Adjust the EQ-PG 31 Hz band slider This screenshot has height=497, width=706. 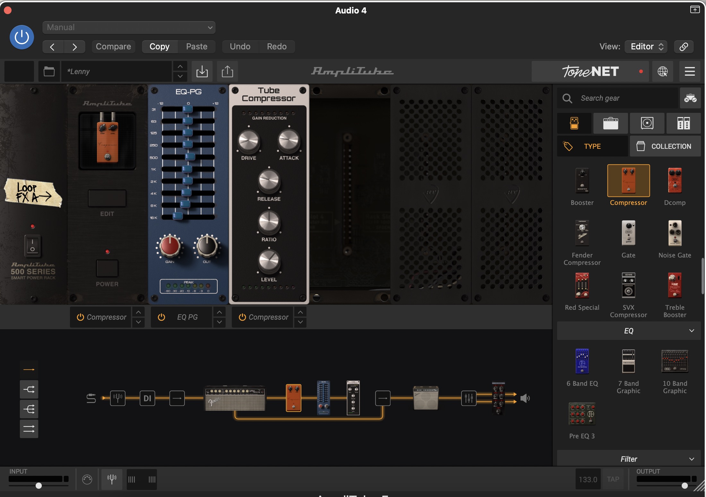188,109
